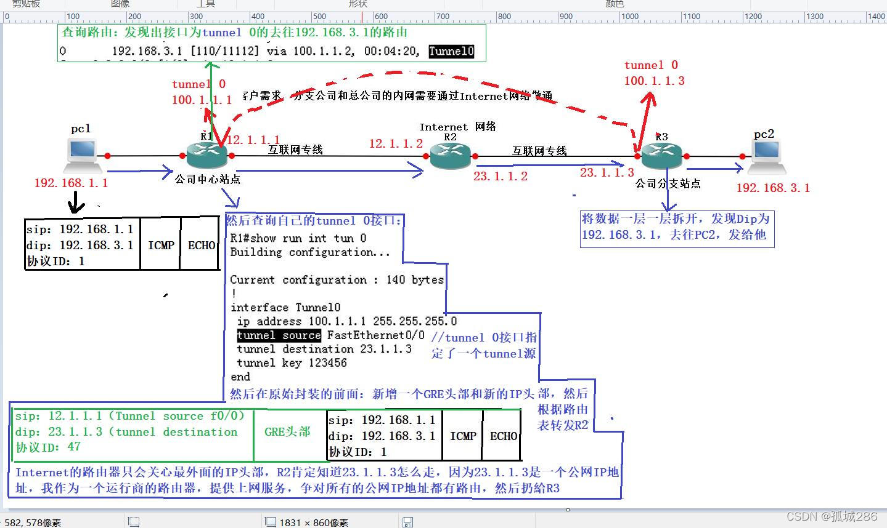
Task: Click the red 100.1.1.3 tunnel address near R3
Action: click(x=654, y=81)
